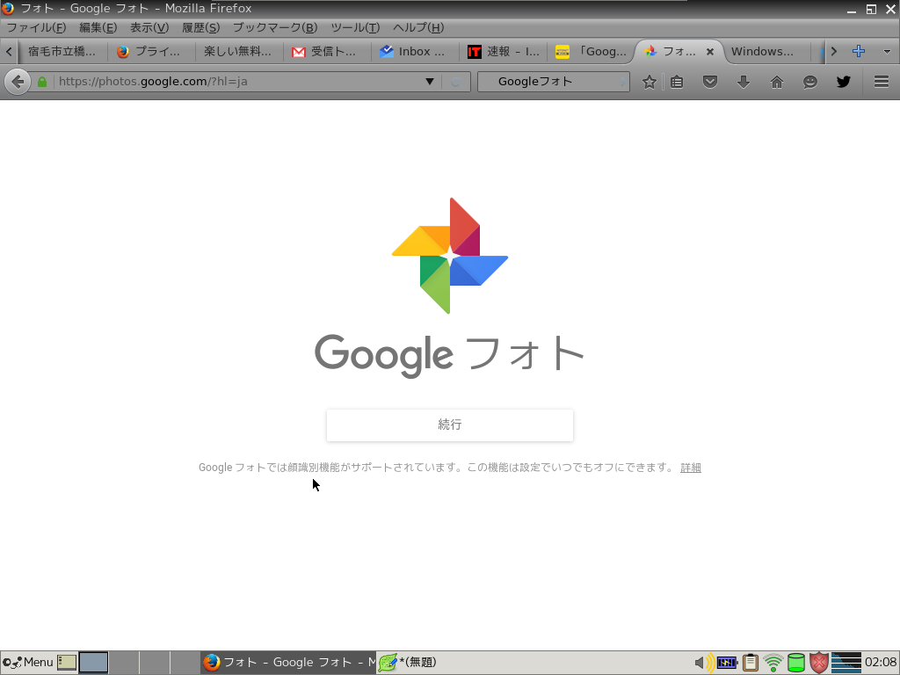The height and width of the screenshot is (675, 900).
Task: Switch to the Windows tab
Action: pyautogui.click(x=766, y=52)
